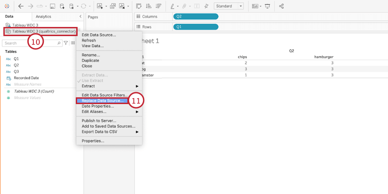Click the number icon beside Tableau WDC 3 (Count)
This screenshot has width=388, height=194.
[x=8, y=91]
